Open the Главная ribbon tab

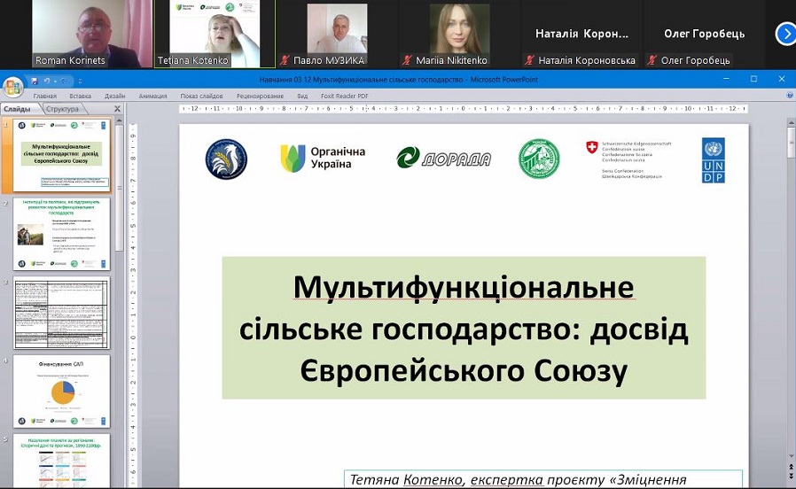pyautogui.click(x=44, y=96)
